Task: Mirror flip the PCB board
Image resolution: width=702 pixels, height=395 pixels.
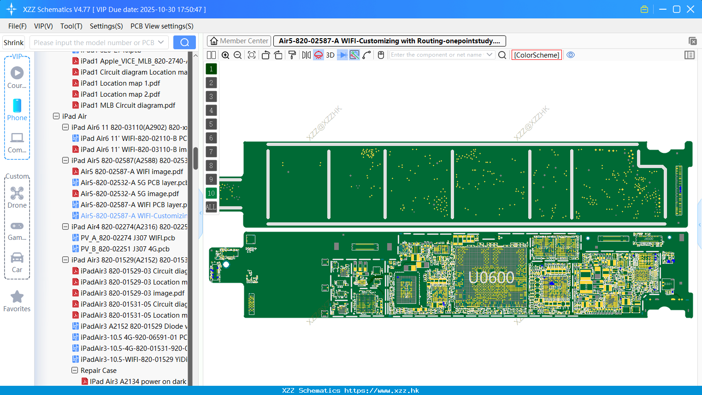Action: tap(306, 55)
